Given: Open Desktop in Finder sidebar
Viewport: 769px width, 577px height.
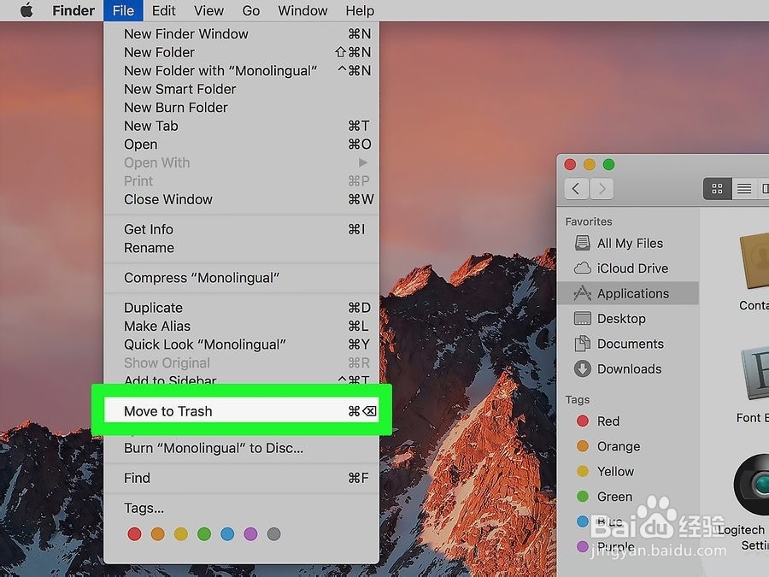Looking at the screenshot, I should [628, 319].
